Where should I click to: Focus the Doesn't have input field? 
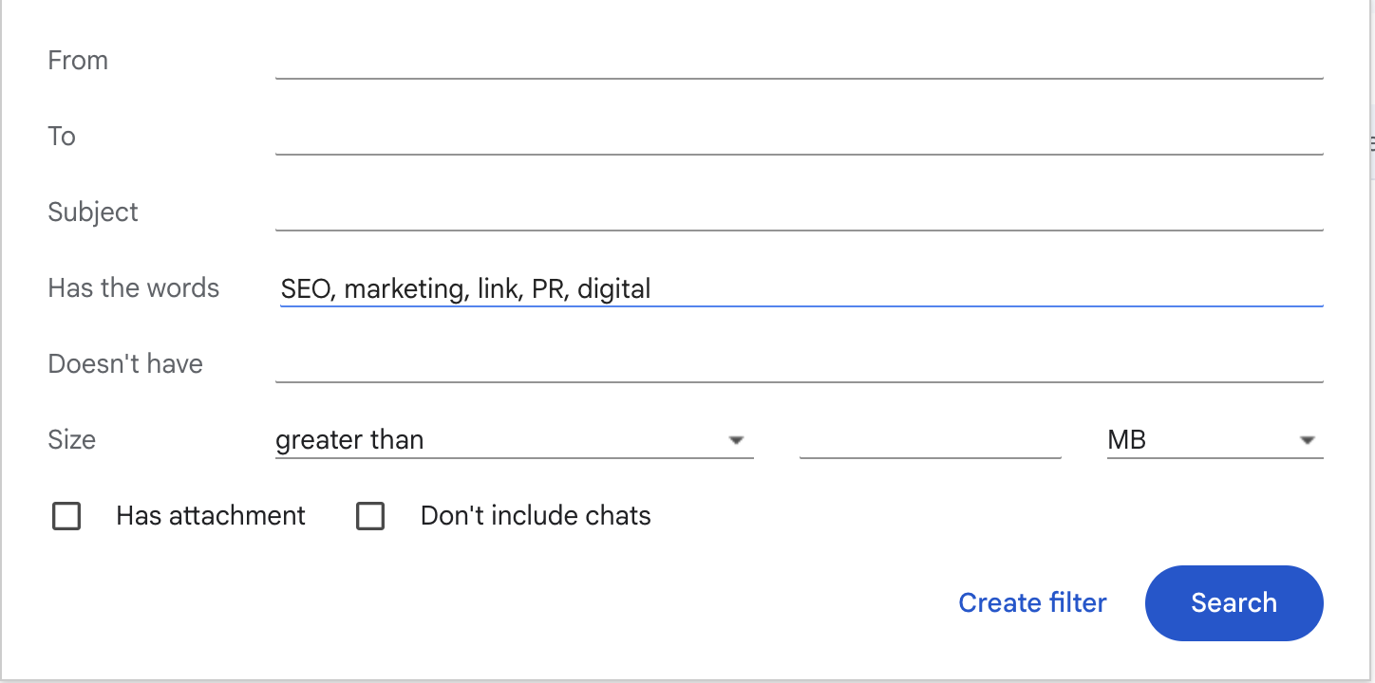coord(798,364)
